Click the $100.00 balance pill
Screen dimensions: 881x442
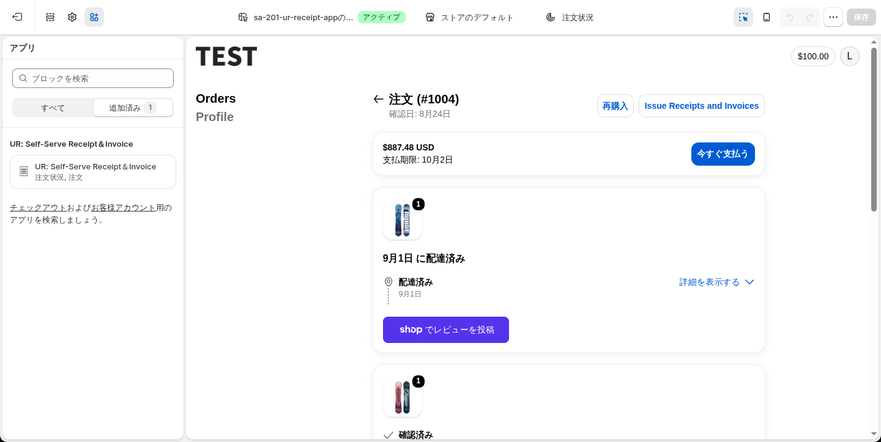[x=813, y=56]
